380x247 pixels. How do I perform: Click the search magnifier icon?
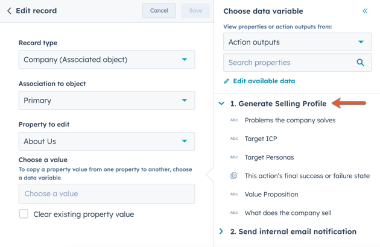point(360,63)
